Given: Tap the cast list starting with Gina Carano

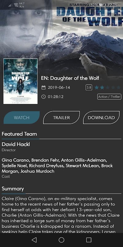Looking at the screenshot, I should click(57, 166).
